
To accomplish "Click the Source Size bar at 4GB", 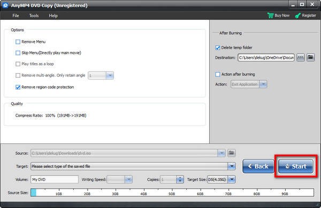I will pyautogui.click(x=144, y=192).
